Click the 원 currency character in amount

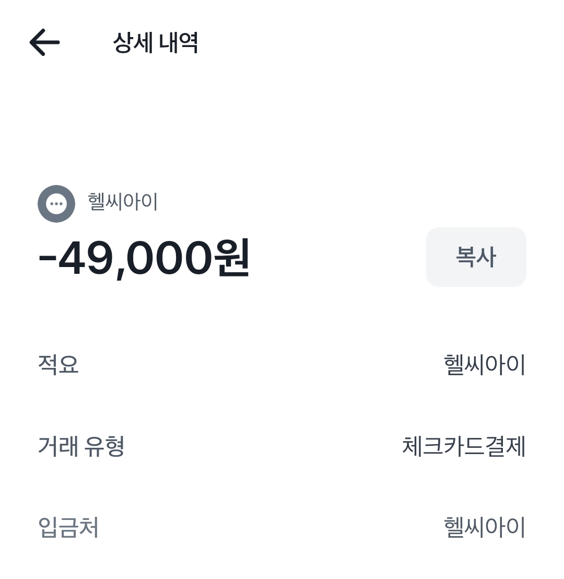232,258
